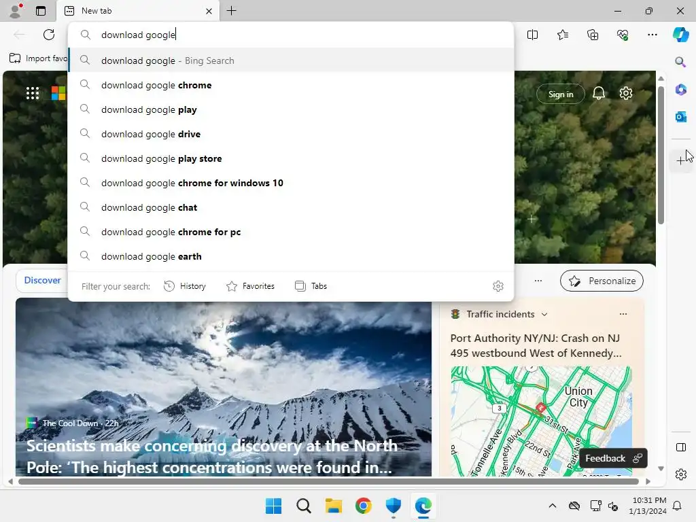Image resolution: width=696 pixels, height=522 pixels.
Task: Open page settings gear near Sign in
Action: (x=626, y=93)
